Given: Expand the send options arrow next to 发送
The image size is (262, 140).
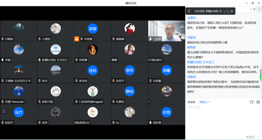Looking at the screenshot, I should 258,137.
